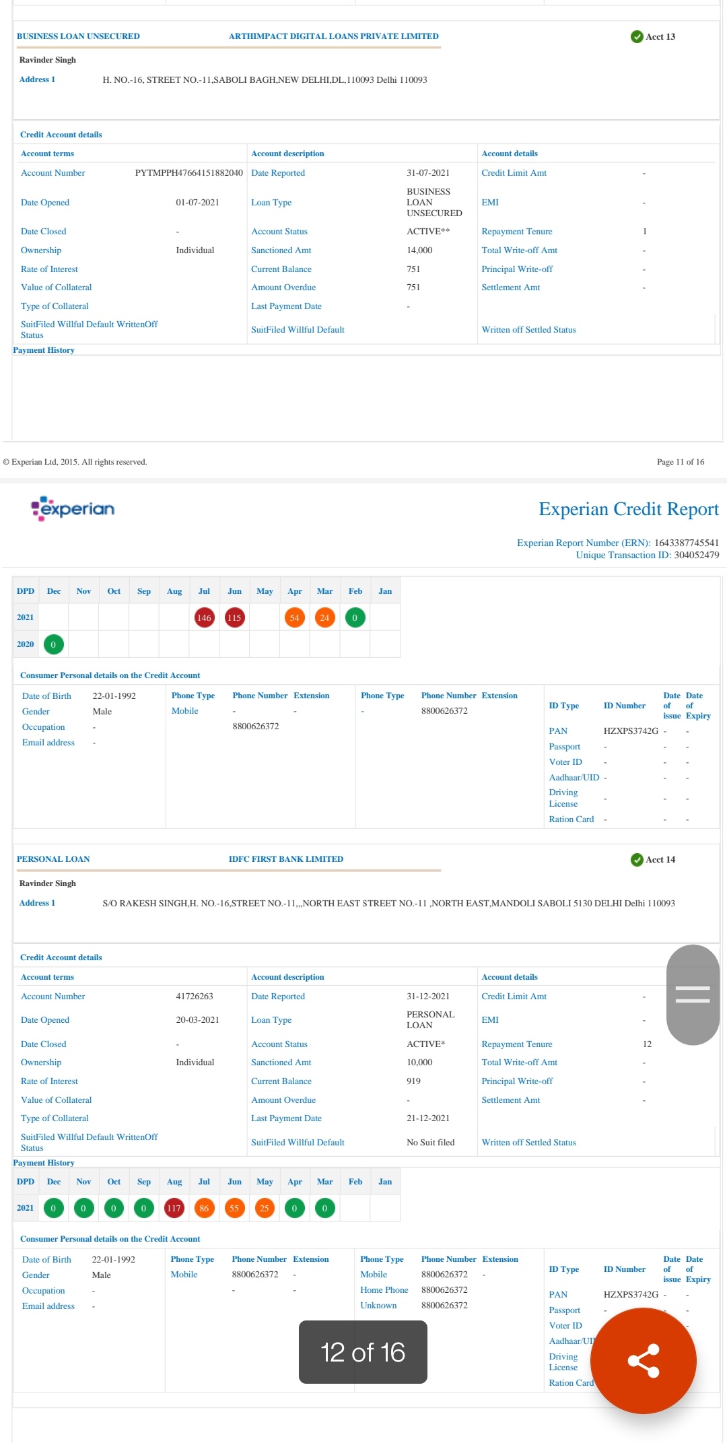Click the orange 86 DPD circle
727x1443 pixels.
(204, 1208)
